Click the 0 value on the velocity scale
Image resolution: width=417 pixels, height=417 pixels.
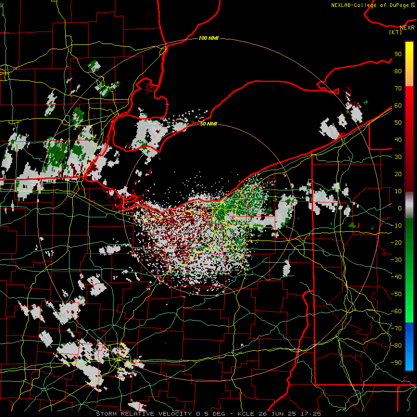click(400, 208)
